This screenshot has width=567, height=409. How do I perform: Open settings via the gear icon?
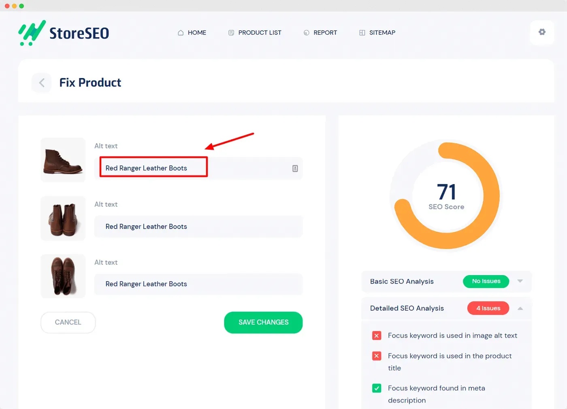pyautogui.click(x=542, y=32)
